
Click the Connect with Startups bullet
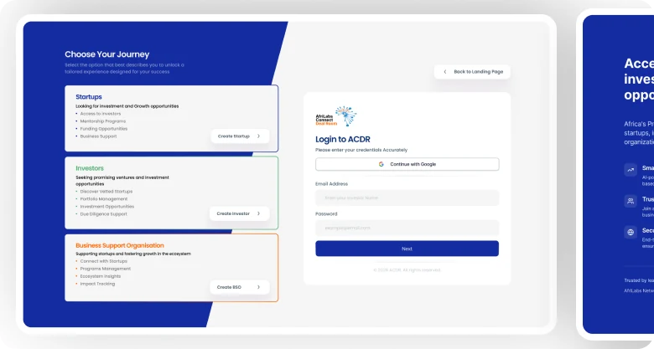(x=103, y=261)
